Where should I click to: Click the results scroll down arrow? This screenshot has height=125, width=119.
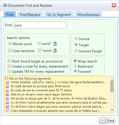click(112, 110)
